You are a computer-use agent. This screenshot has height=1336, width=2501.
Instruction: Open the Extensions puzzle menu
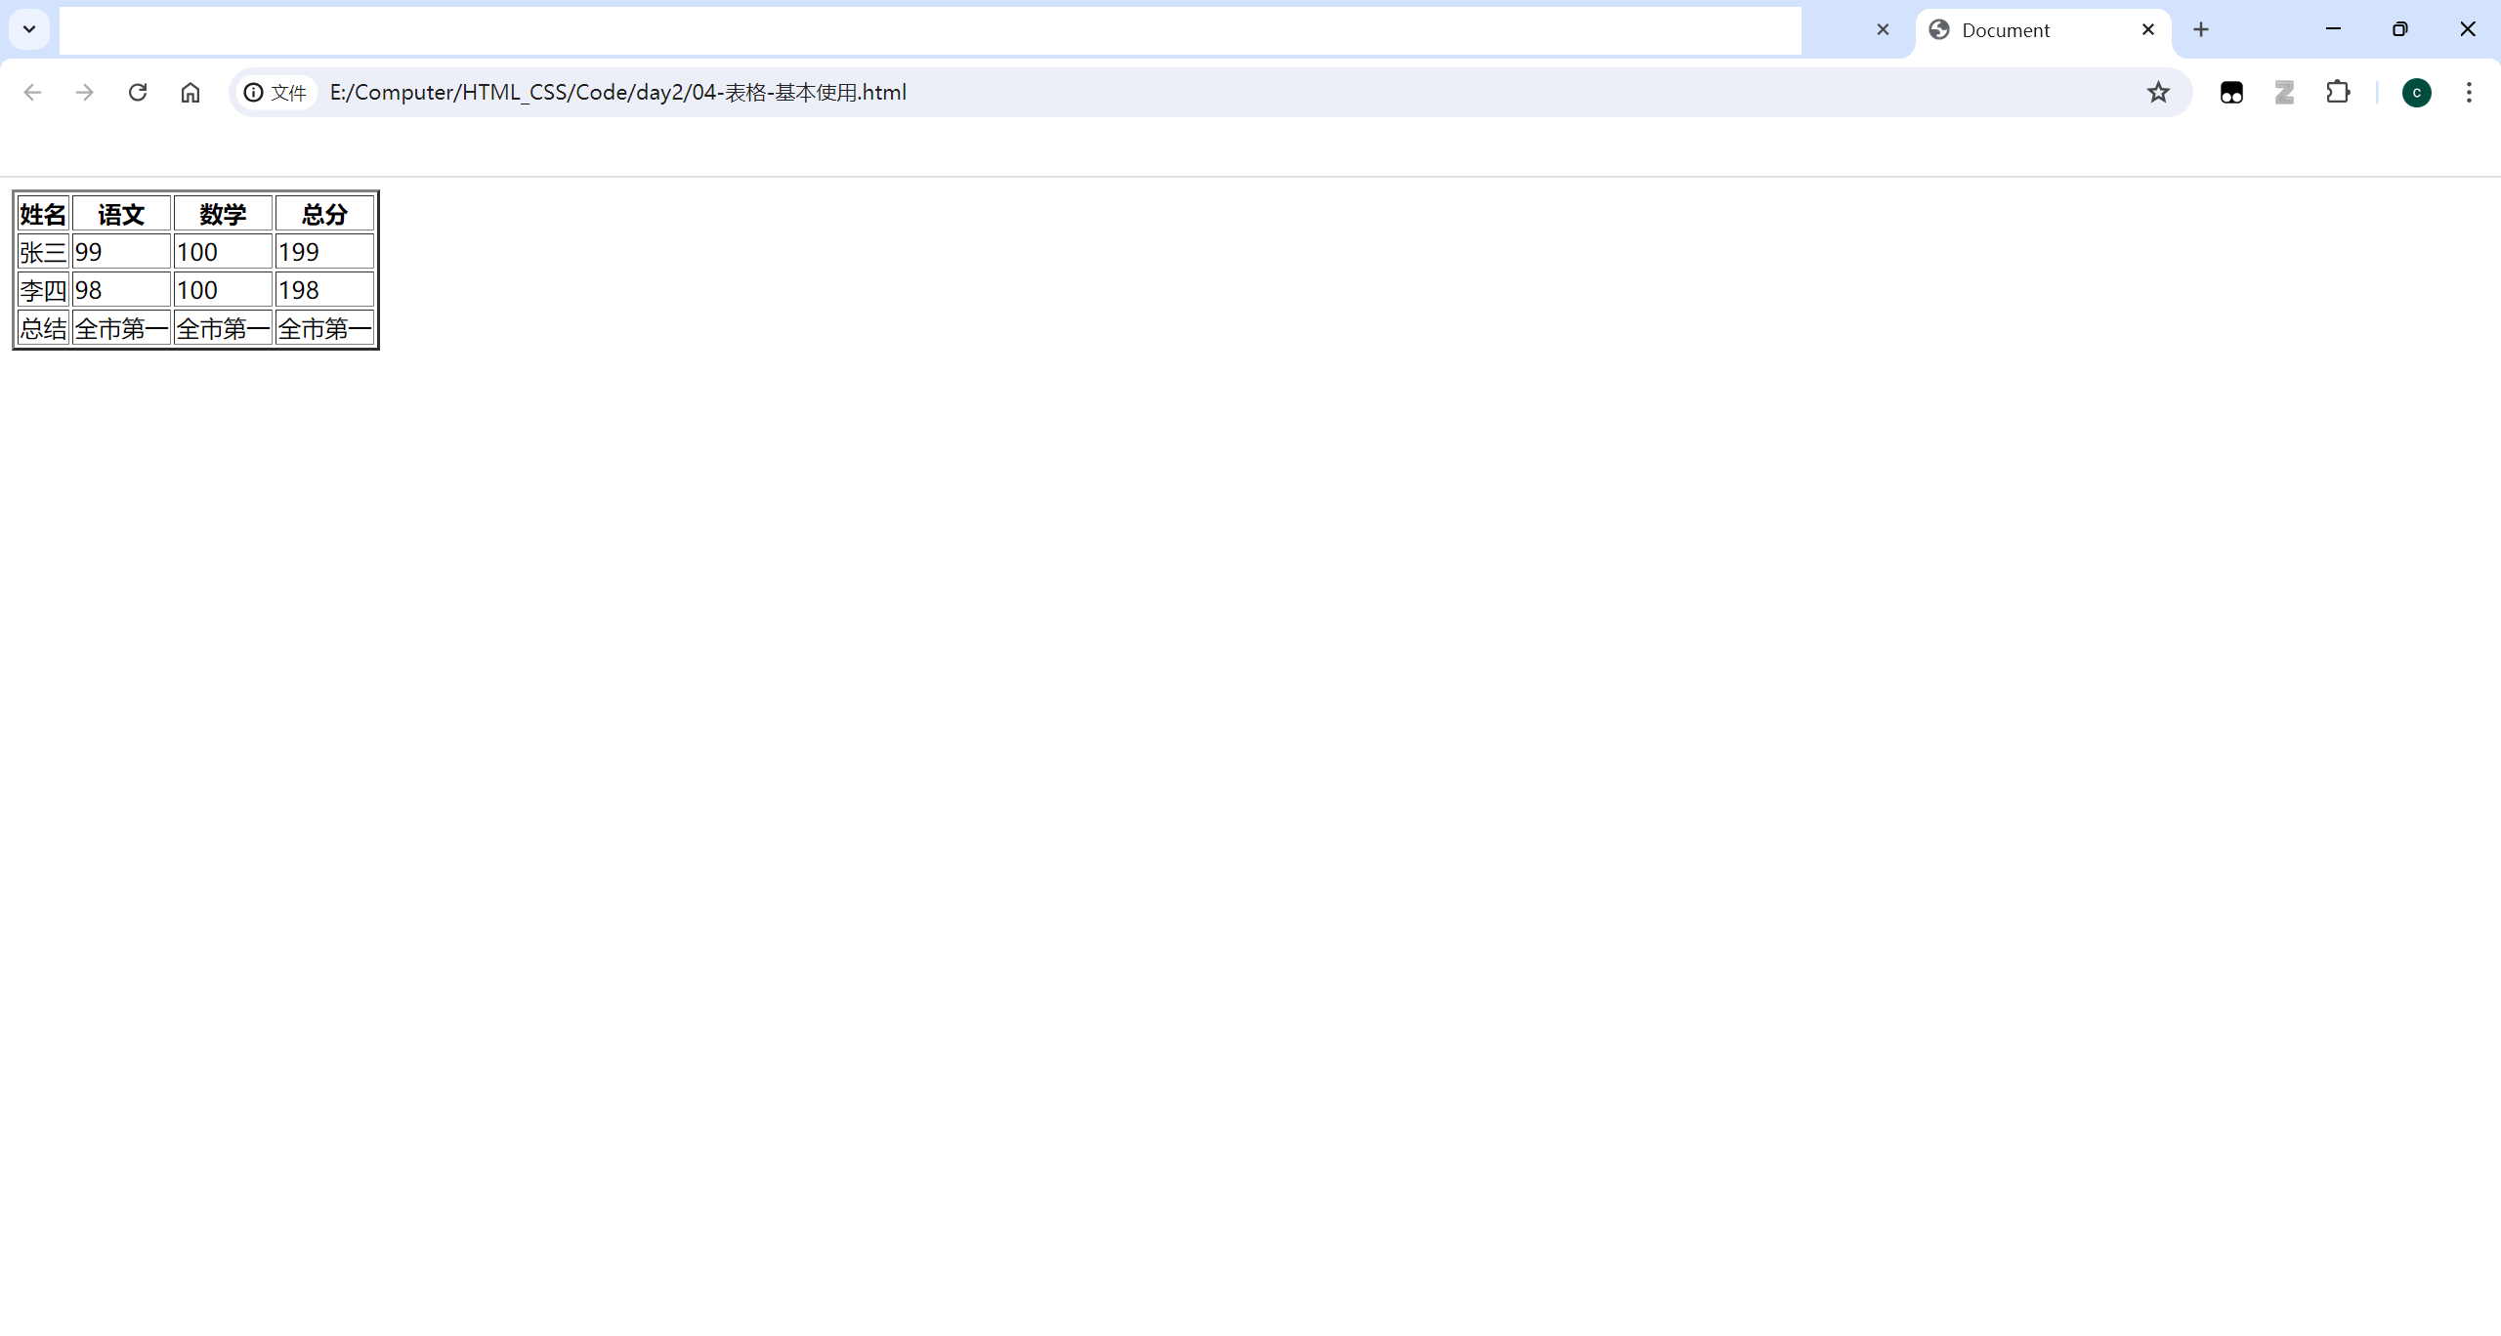[x=2338, y=92]
